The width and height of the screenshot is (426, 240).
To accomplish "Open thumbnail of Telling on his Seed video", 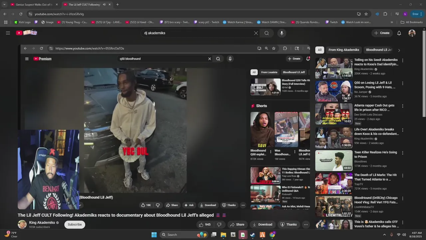I will click(x=334, y=68).
